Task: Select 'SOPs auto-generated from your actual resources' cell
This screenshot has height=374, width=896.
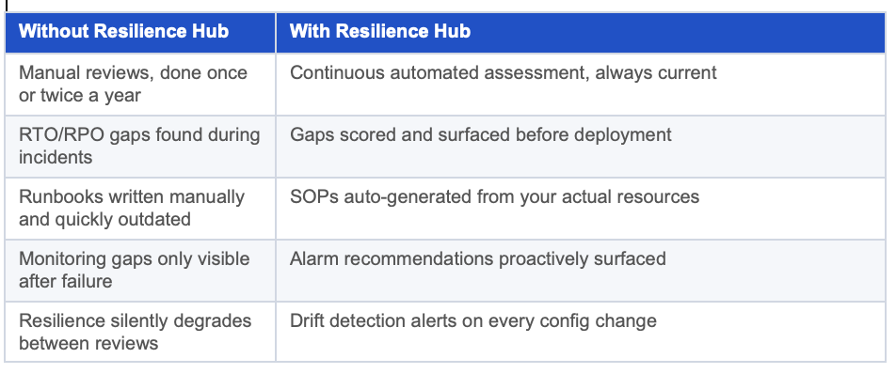Action: click(581, 209)
